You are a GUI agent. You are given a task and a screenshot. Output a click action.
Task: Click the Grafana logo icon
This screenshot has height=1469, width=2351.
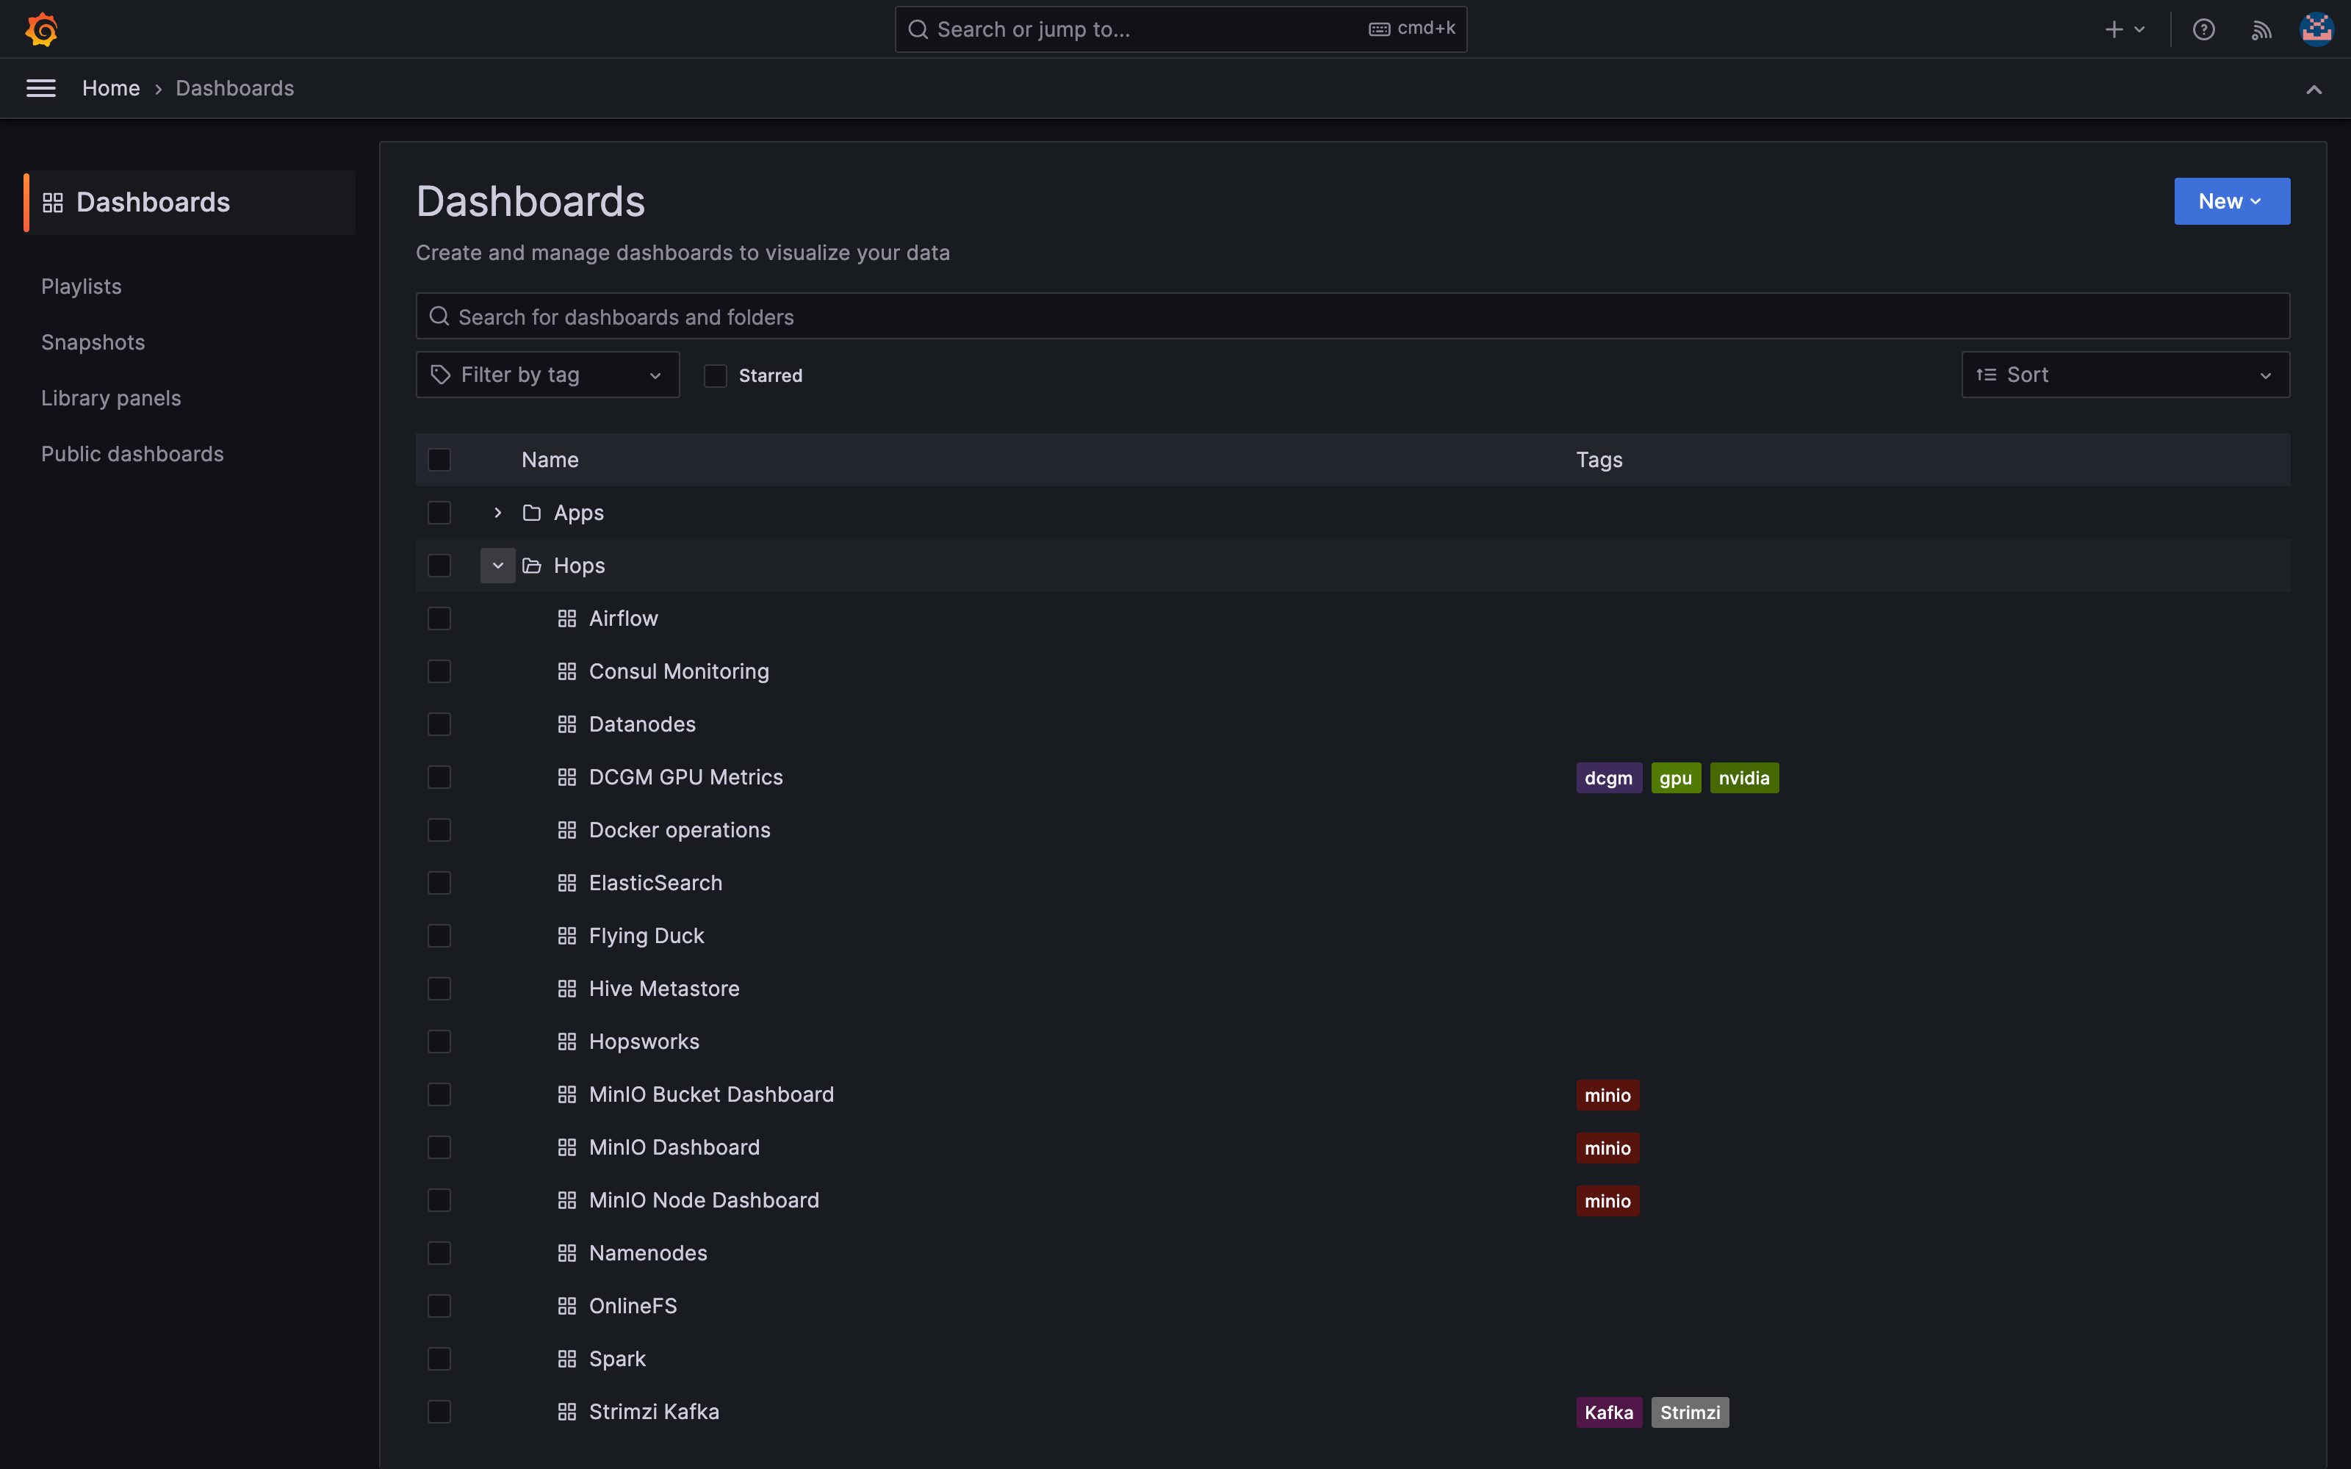point(41,29)
